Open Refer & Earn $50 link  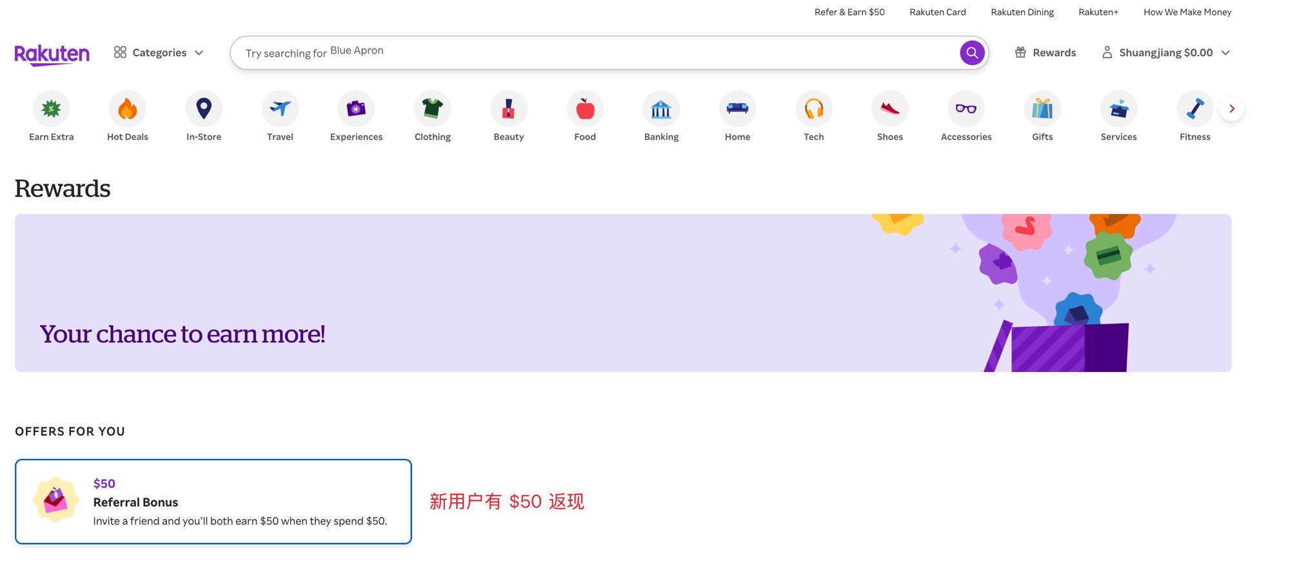tap(849, 12)
